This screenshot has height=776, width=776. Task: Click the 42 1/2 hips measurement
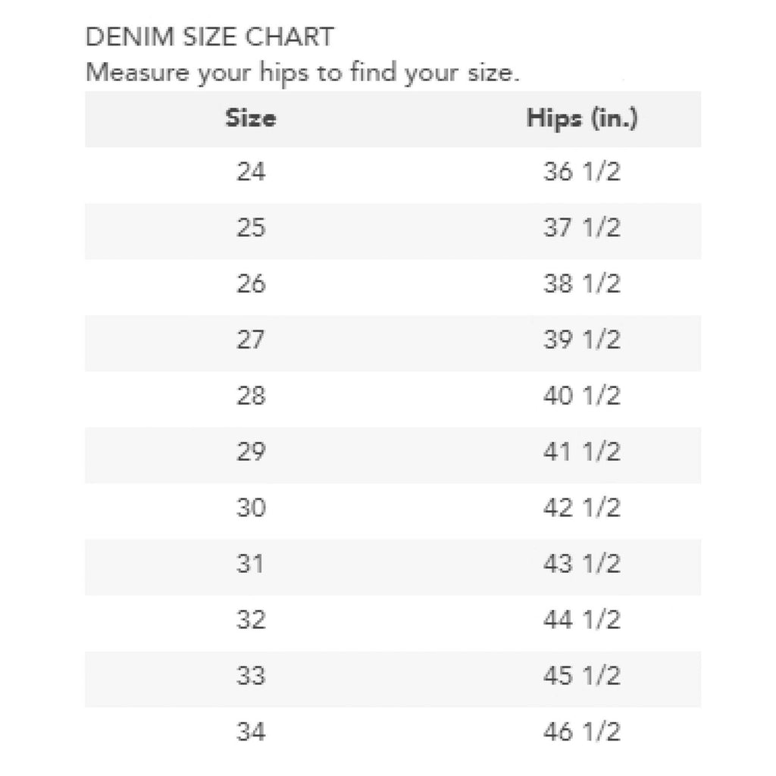581,508
